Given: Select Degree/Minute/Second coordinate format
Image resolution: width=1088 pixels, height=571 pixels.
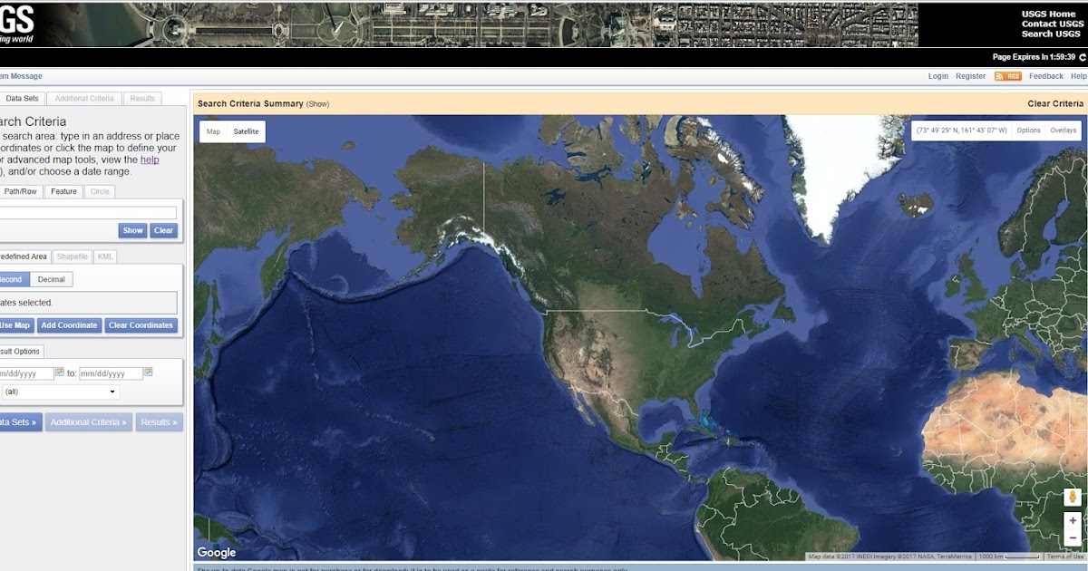Looking at the screenshot, I should pyautogui.click(x=10, y=279).
